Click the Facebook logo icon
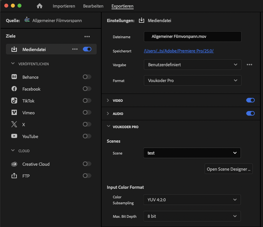Screen dimensions: 263x227 pos(14,89)
